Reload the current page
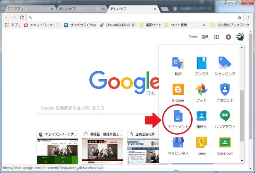The image size is (255, 173). pyautogui.click(x=22, y=17)
